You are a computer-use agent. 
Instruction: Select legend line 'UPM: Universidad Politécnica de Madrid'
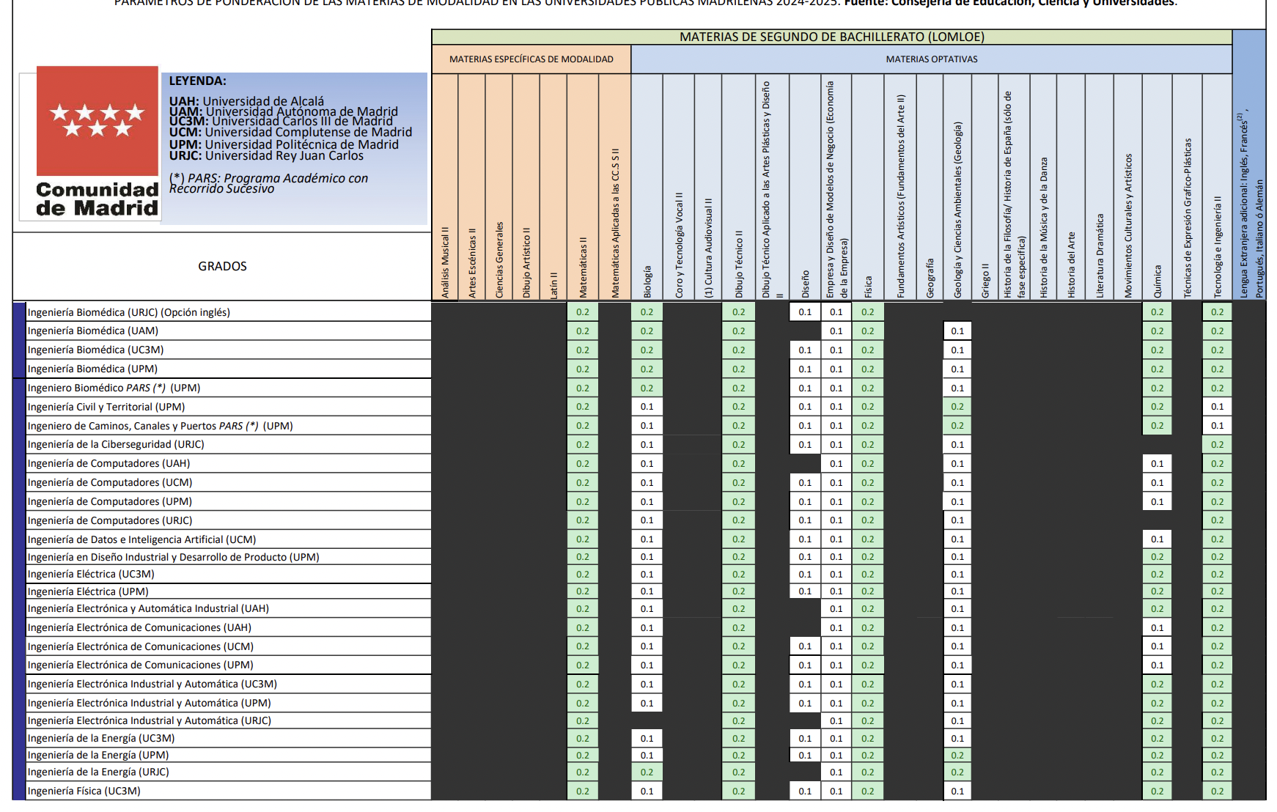[284, 144]
